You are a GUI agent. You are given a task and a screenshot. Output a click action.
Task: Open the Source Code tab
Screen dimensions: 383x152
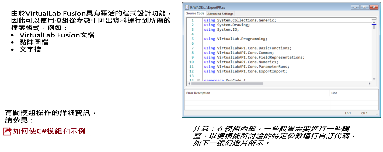coord(195,13)
